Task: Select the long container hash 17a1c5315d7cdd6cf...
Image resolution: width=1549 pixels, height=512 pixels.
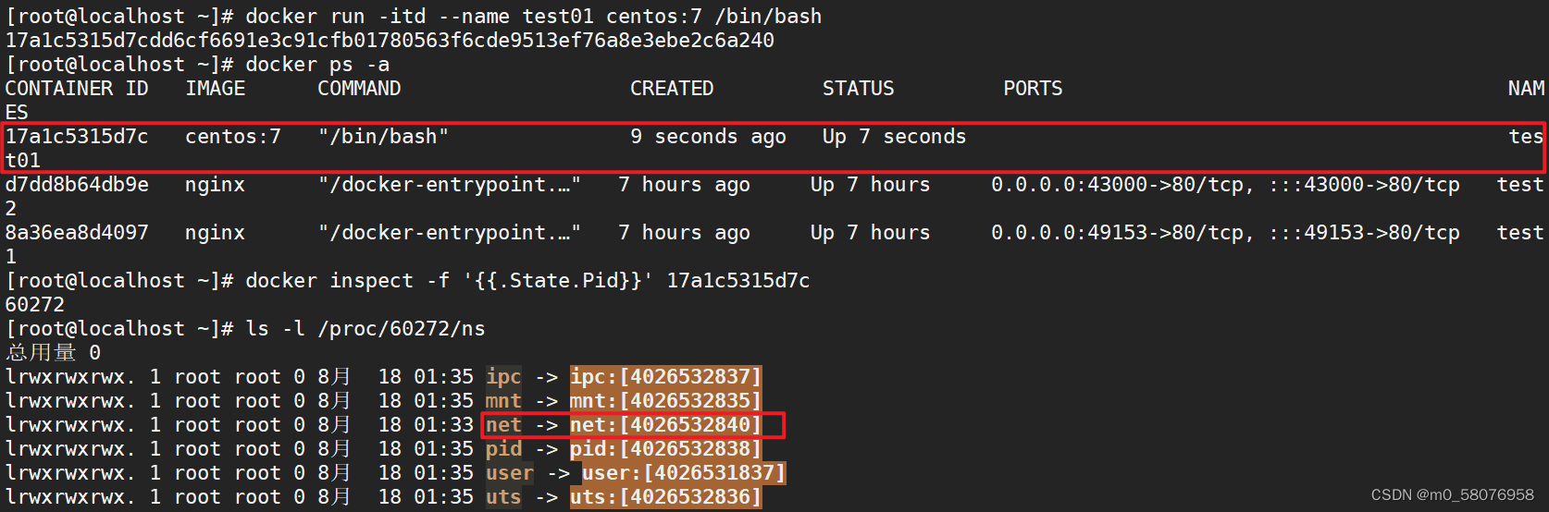Action: (x=390, y=41)
